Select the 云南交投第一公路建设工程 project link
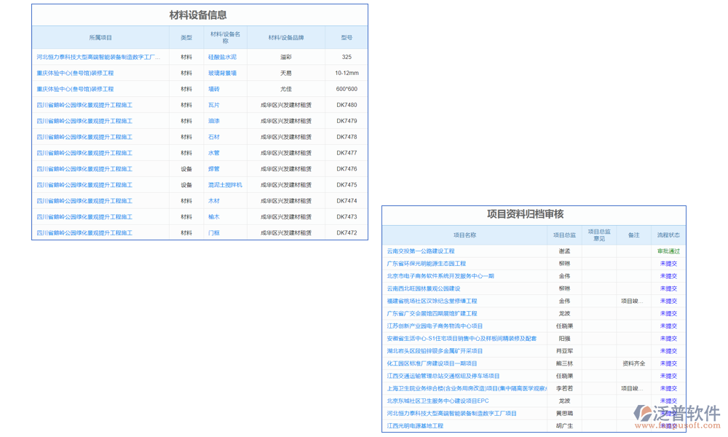Screen dimensions: 728x437 click(420, 251)
